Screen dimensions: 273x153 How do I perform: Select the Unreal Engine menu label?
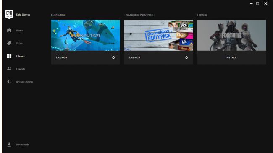point(24,82)
